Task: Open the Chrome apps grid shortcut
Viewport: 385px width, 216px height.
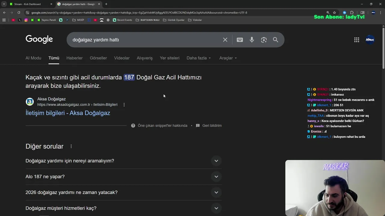Action: (4, 20)
